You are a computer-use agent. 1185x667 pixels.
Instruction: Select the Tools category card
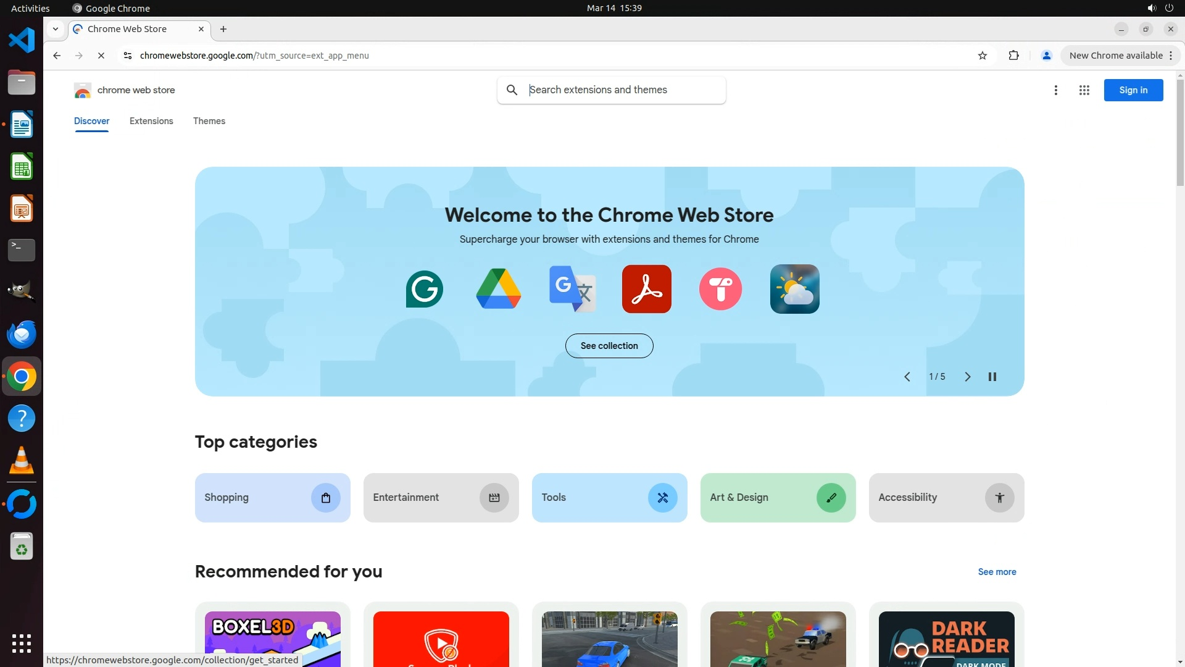pyautogui.click(x=609, y=498)
